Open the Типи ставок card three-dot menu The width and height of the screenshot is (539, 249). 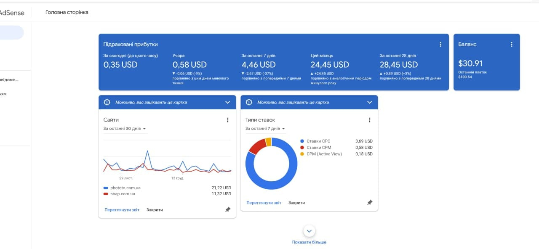[x=369, y=120]
